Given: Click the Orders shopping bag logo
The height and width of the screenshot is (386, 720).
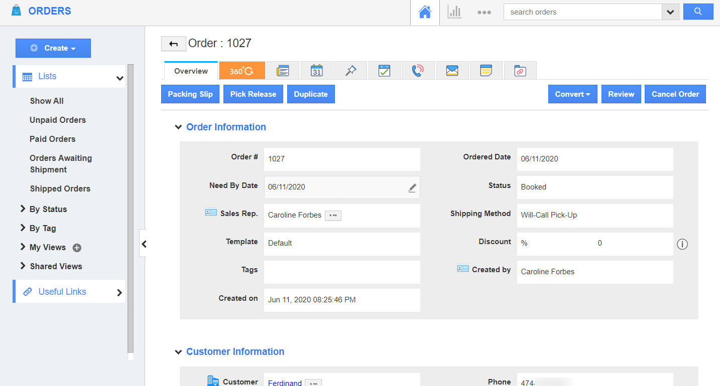Looking at the screenshot, I should click(17, 11).
